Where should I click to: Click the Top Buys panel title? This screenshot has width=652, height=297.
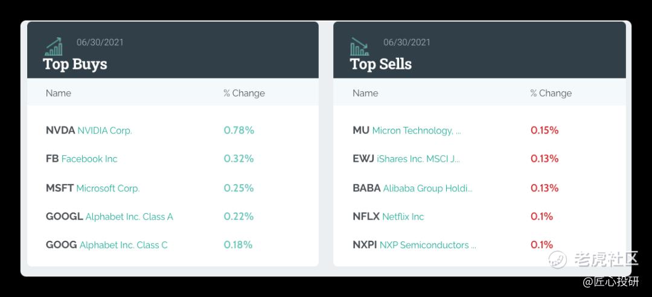(x=75, y=64)
